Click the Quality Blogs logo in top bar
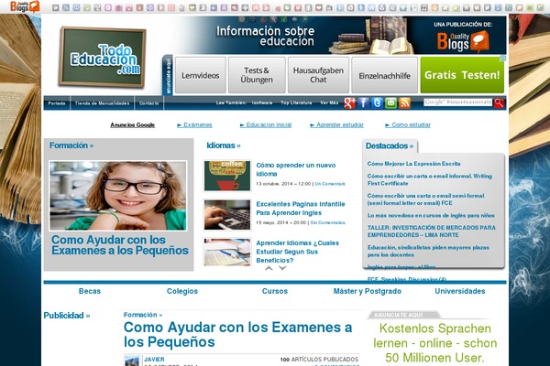 [24, 6]
